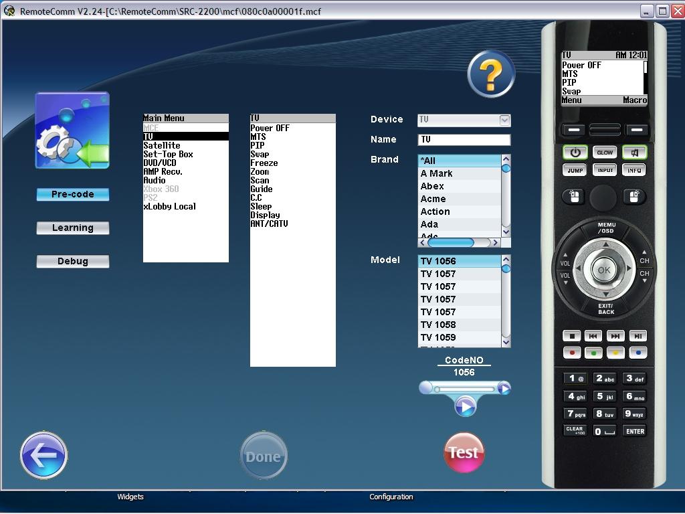The image size is (685, 514).
Task: Click the remote's play/pause button
Action: tap(638, 336)
